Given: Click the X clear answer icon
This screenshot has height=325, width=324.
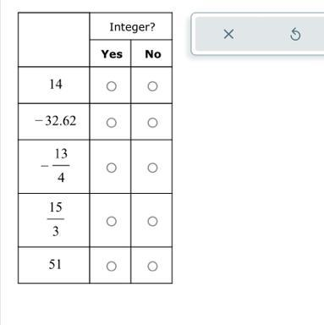Looking at the screenshot, I should click(x=228, y=34).
